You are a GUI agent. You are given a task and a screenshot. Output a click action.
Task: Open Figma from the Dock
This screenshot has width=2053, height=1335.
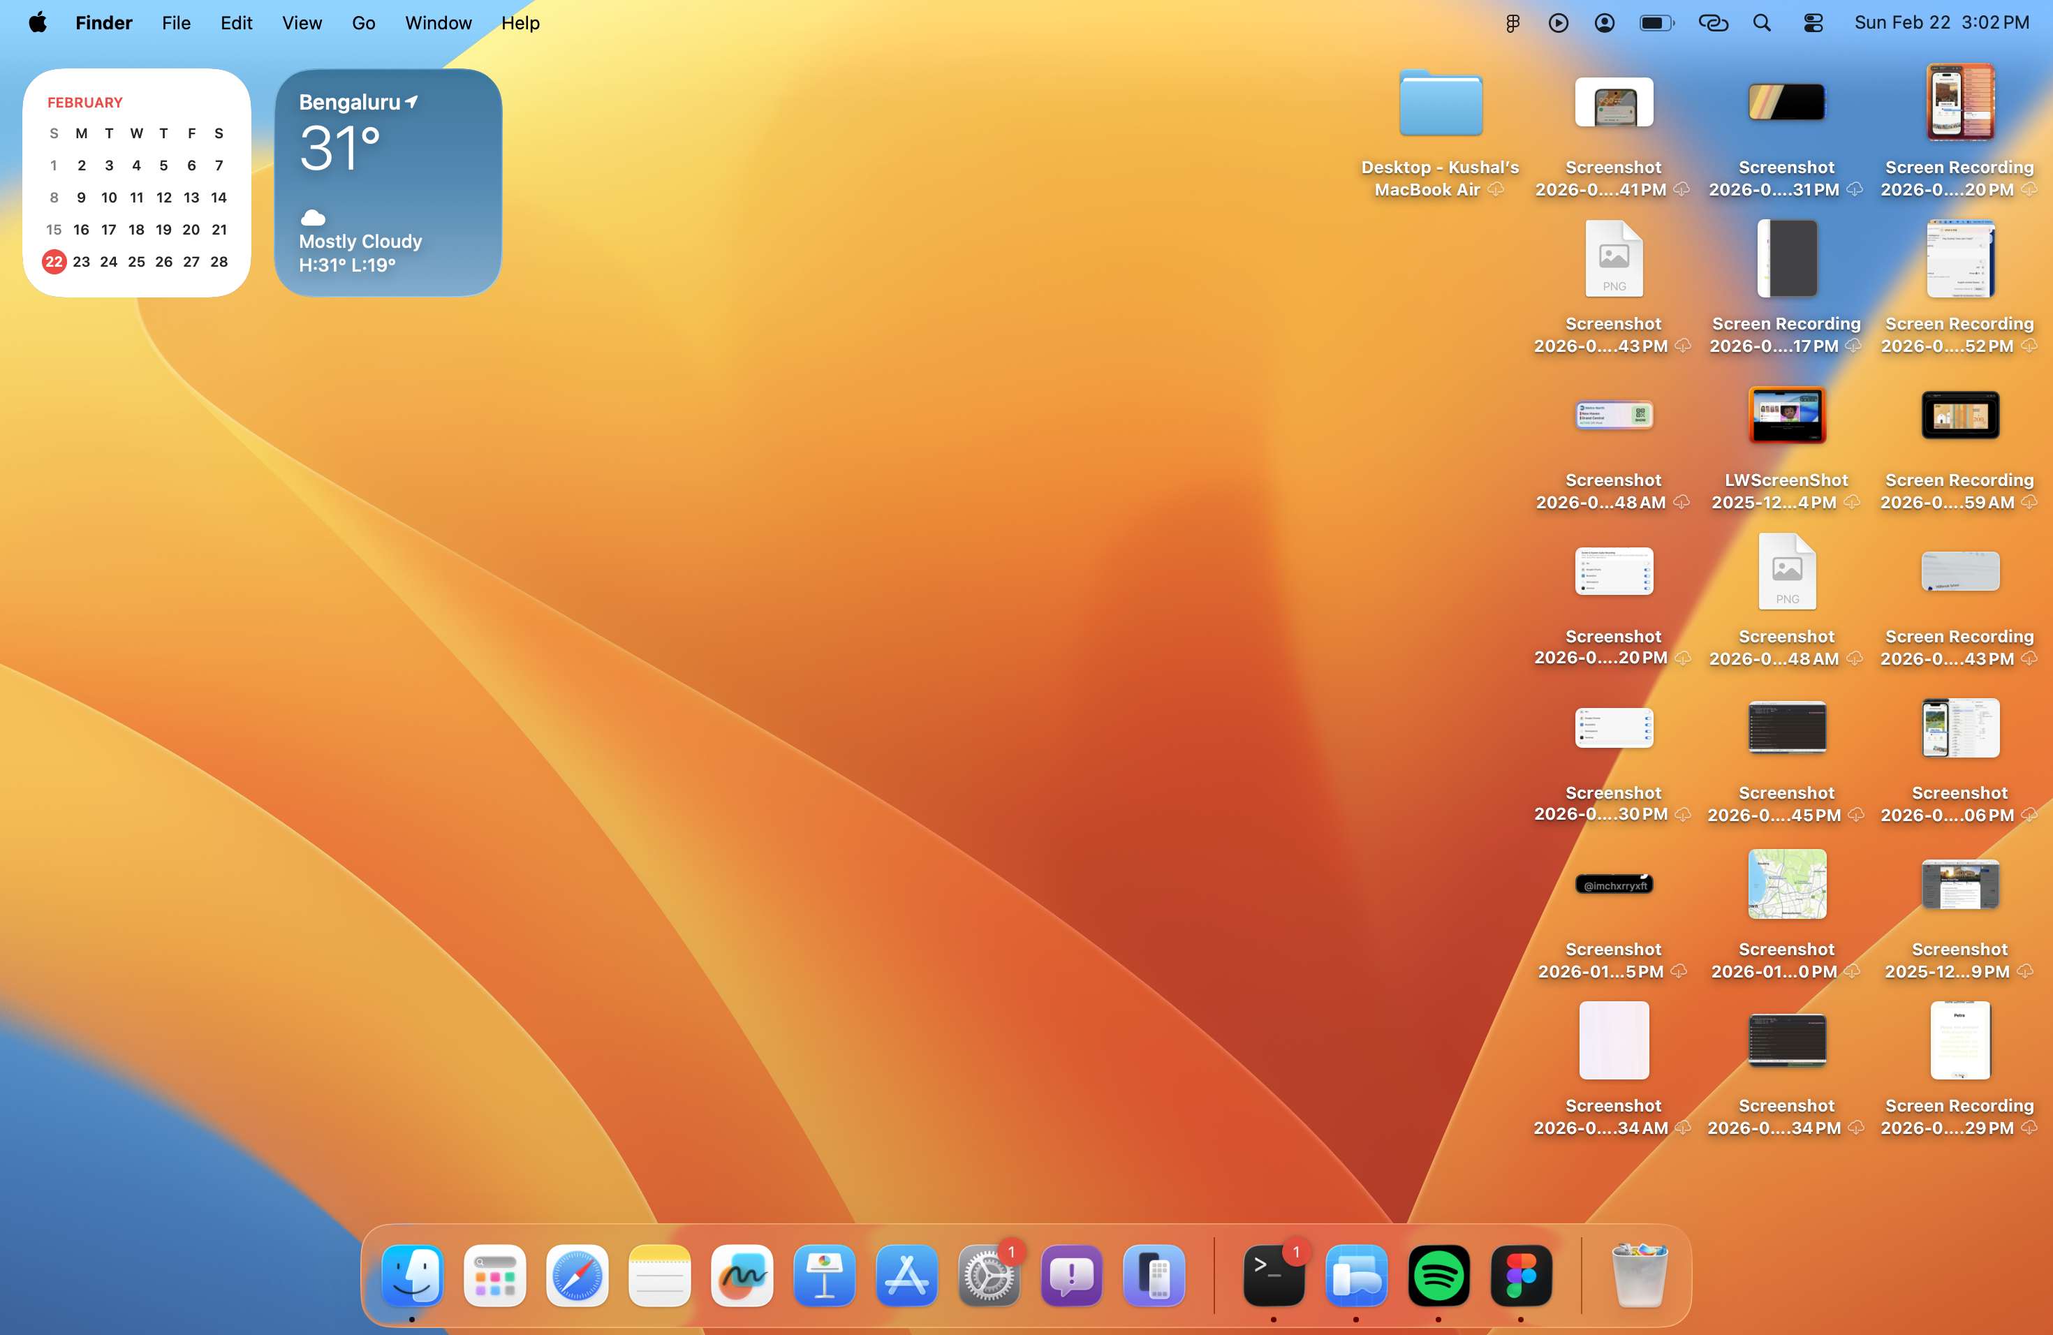point(1521,1276)
